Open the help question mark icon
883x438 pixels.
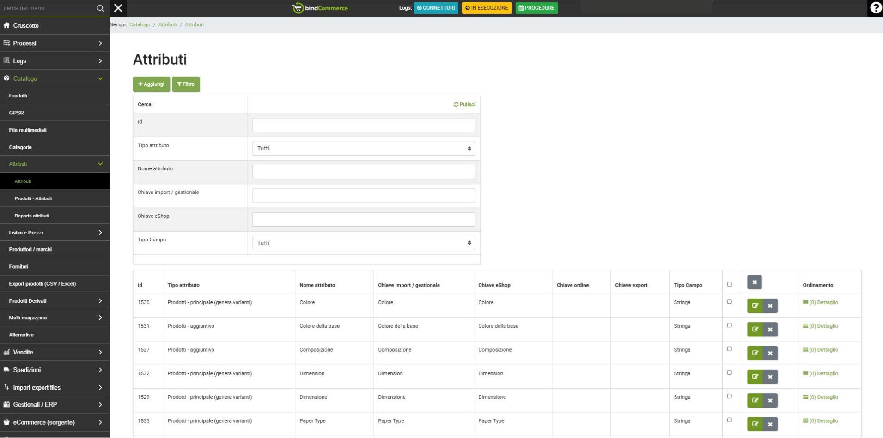coord(875,8)
